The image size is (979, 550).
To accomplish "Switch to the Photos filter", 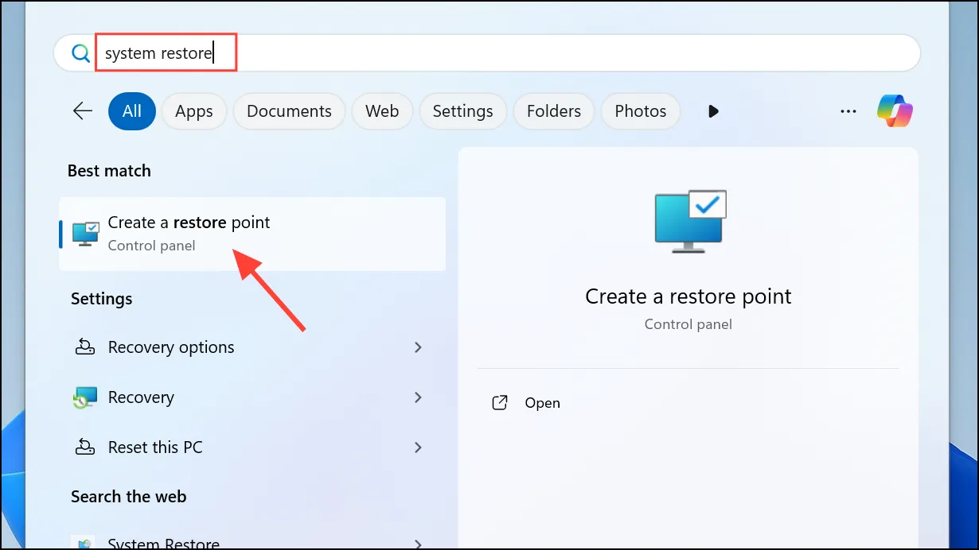I will (641, 111).
